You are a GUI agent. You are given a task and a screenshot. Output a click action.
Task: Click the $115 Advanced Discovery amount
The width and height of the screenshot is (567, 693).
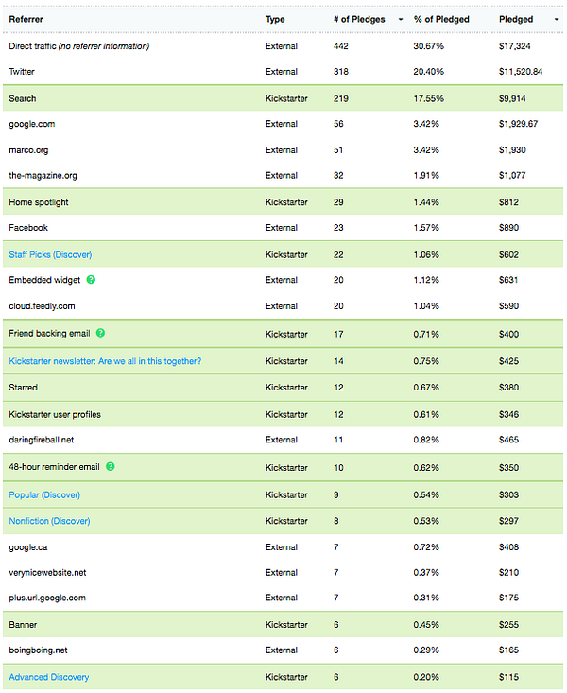coord(508,677)
